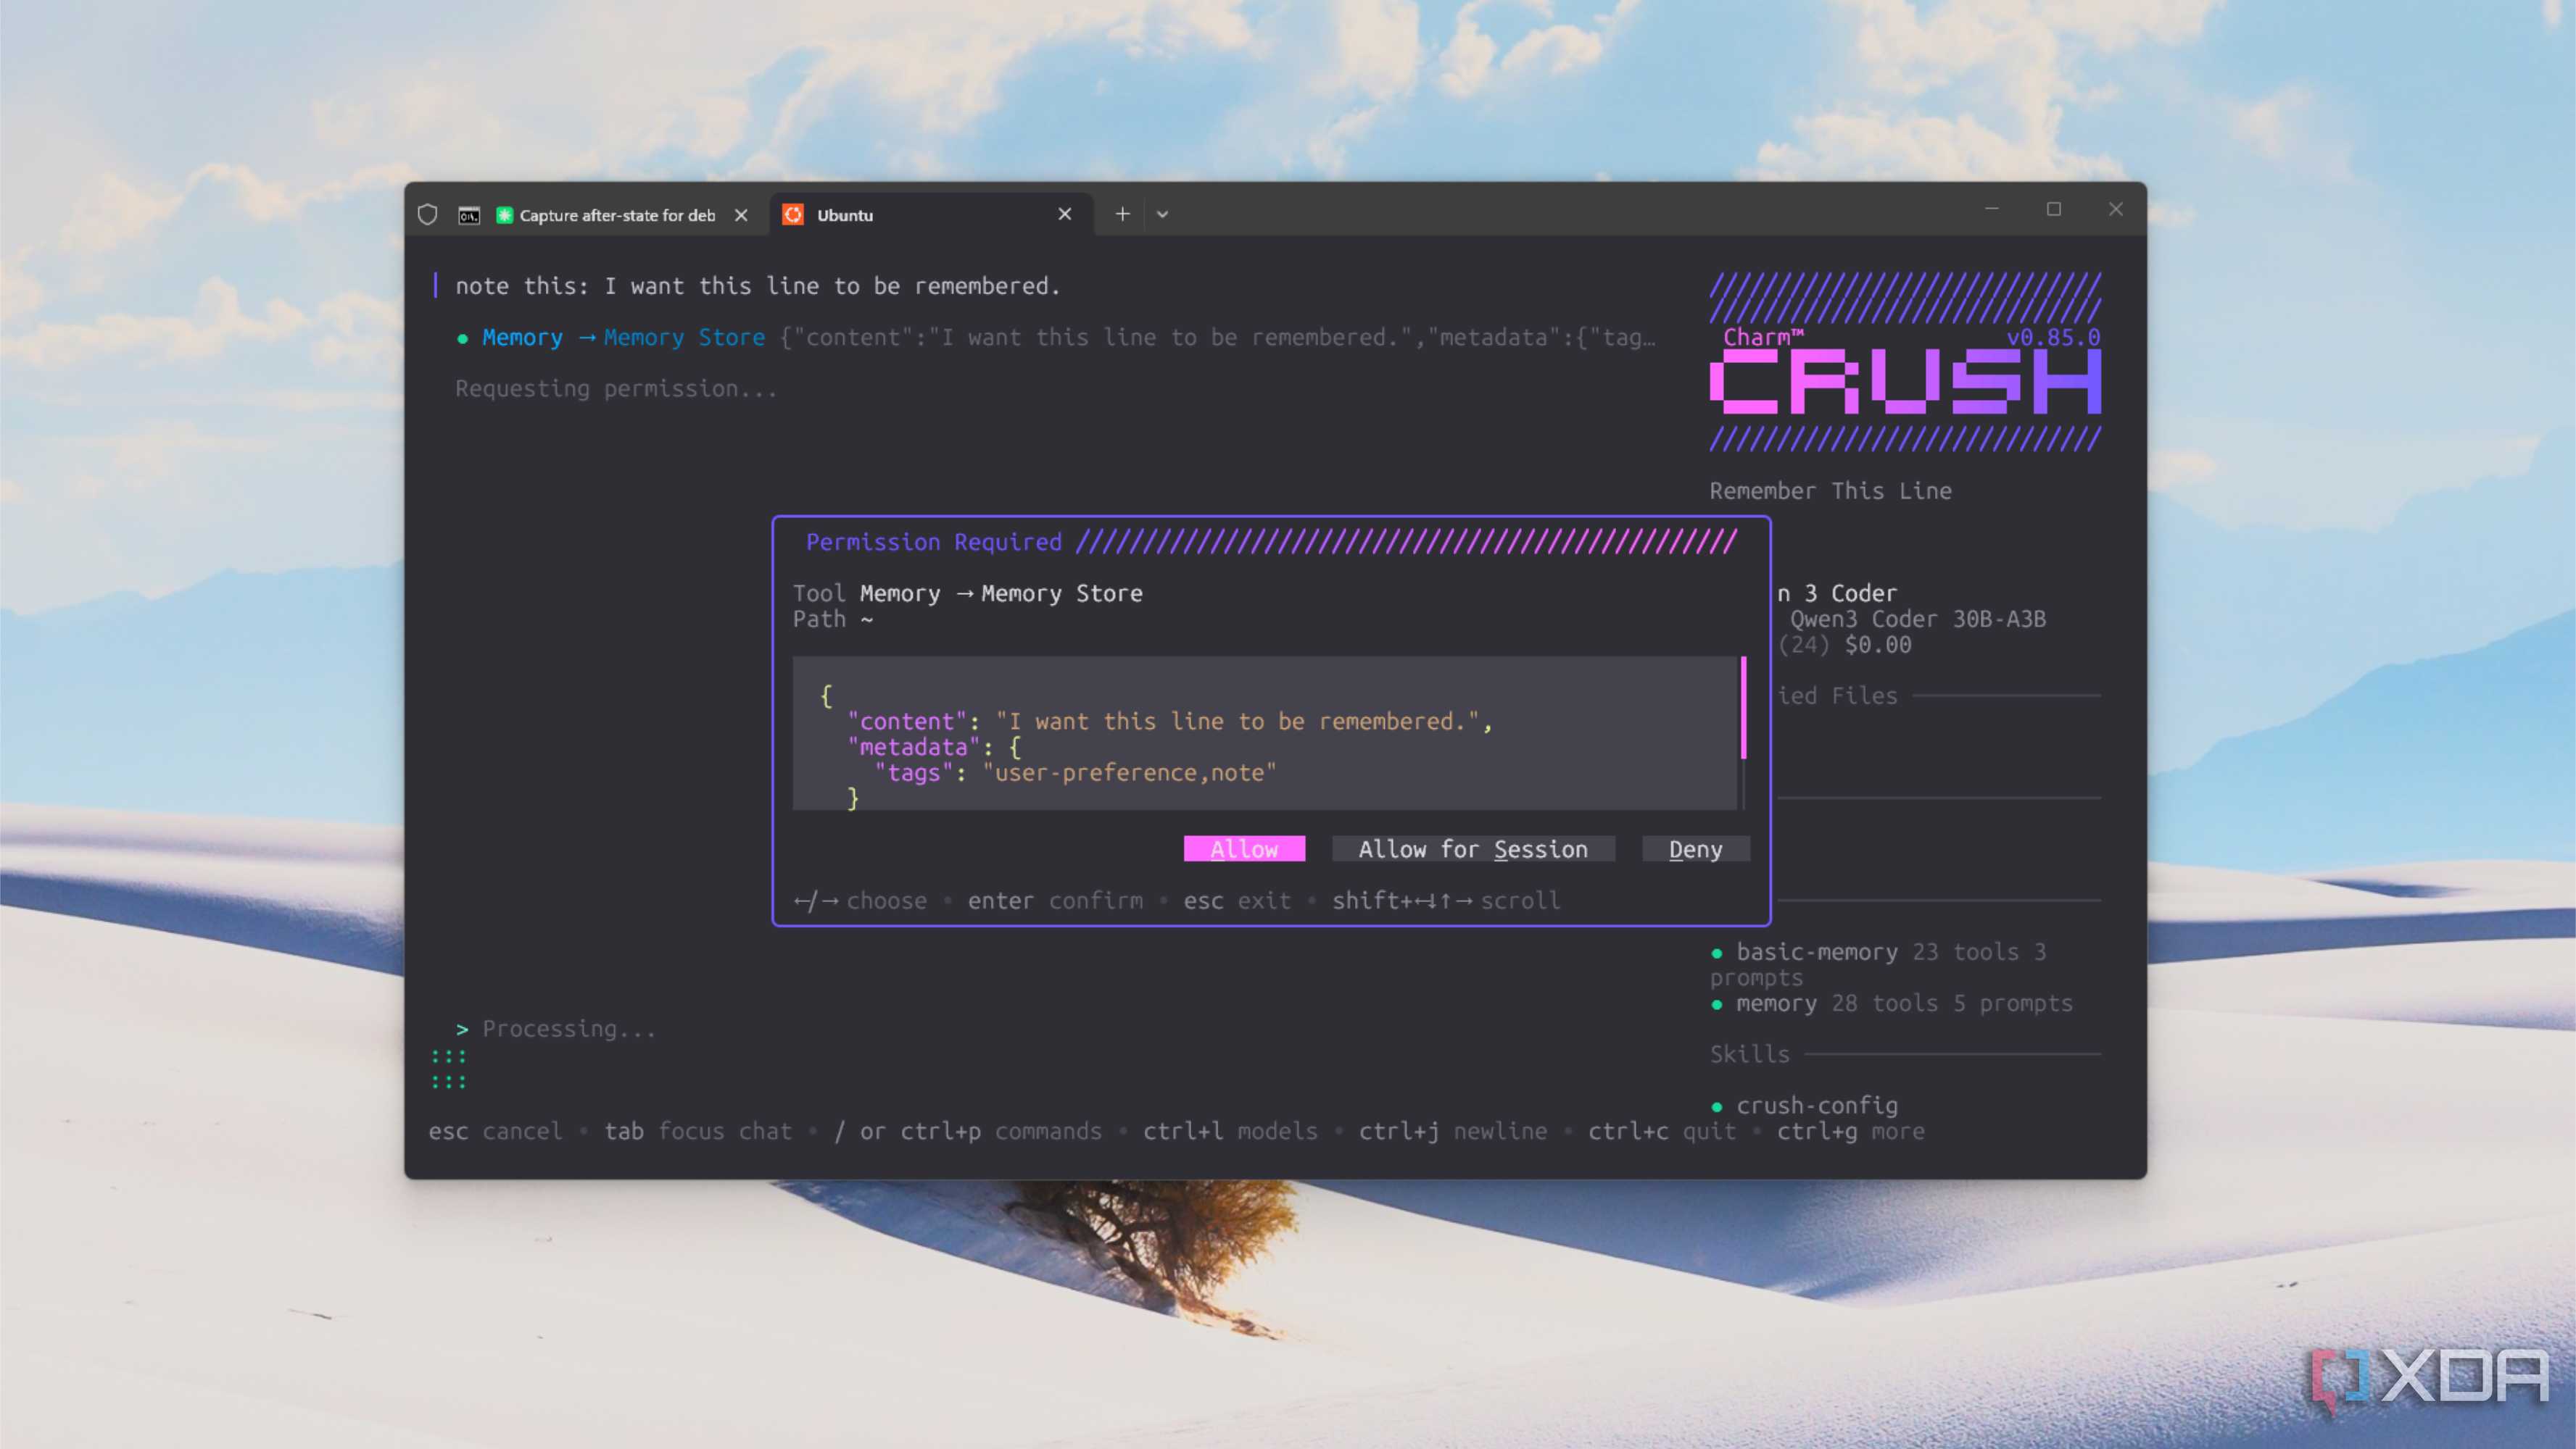
Task: Click the "esc exit" hint in the dialog
Action: pos(1237,901)
